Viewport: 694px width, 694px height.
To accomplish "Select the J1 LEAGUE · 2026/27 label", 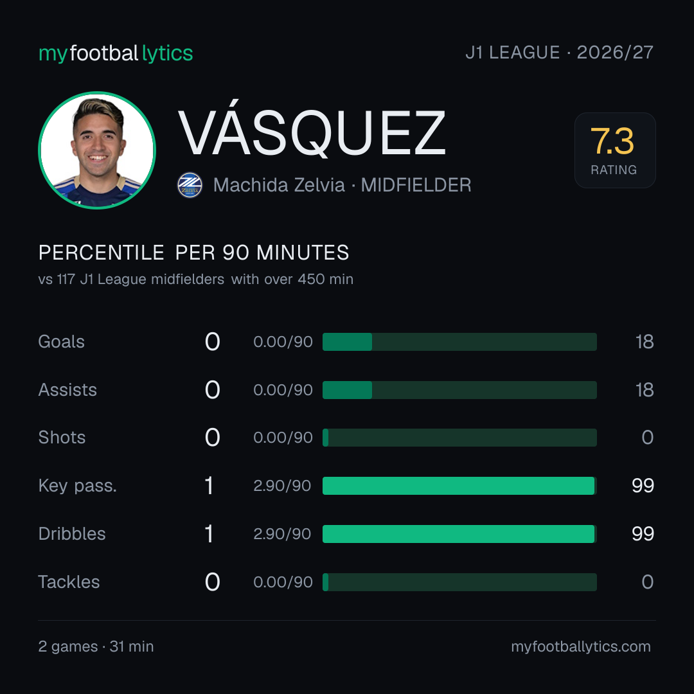I will pyautogui.click(x=560, y=53).
